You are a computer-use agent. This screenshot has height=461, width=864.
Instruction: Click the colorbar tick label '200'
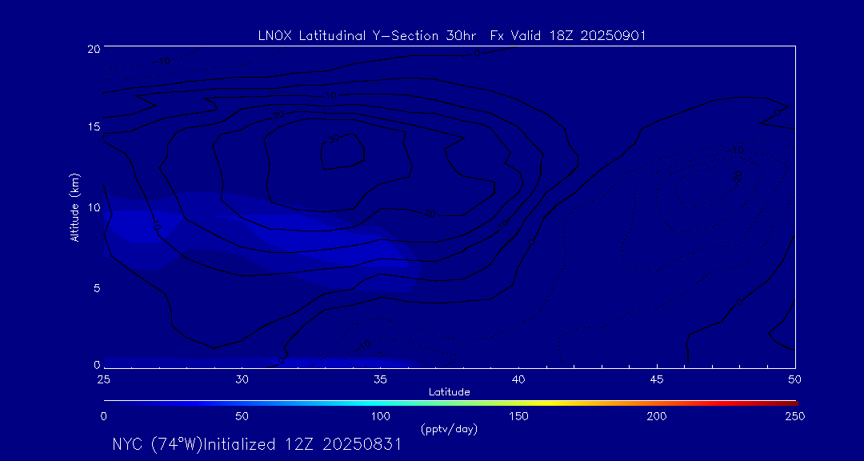[657, 416]
